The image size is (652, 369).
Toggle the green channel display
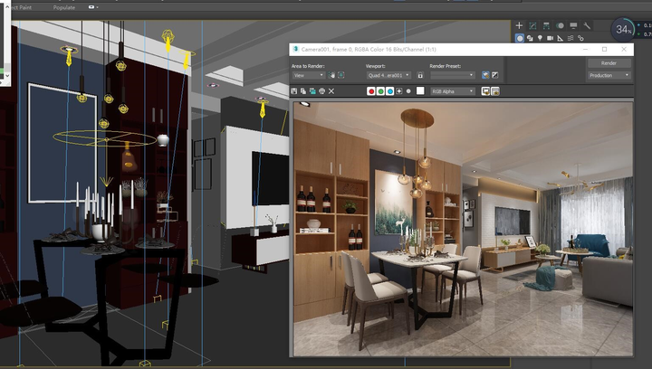coord(380,91)
